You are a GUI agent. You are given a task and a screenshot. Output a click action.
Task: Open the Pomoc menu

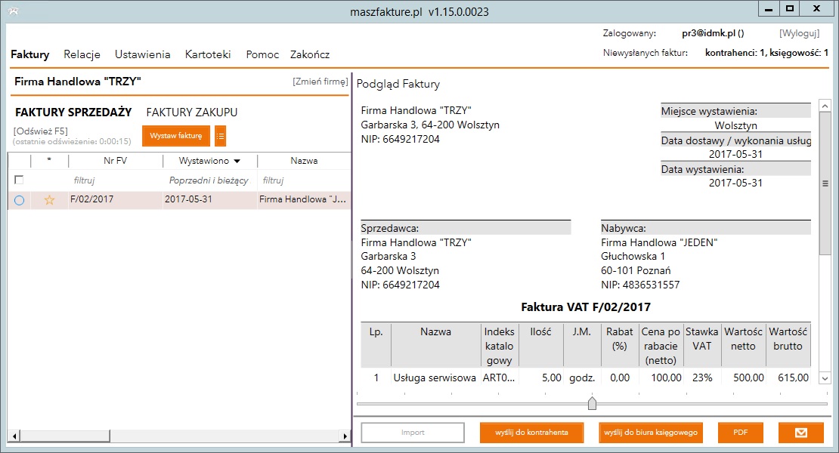(x=262, y=54)
